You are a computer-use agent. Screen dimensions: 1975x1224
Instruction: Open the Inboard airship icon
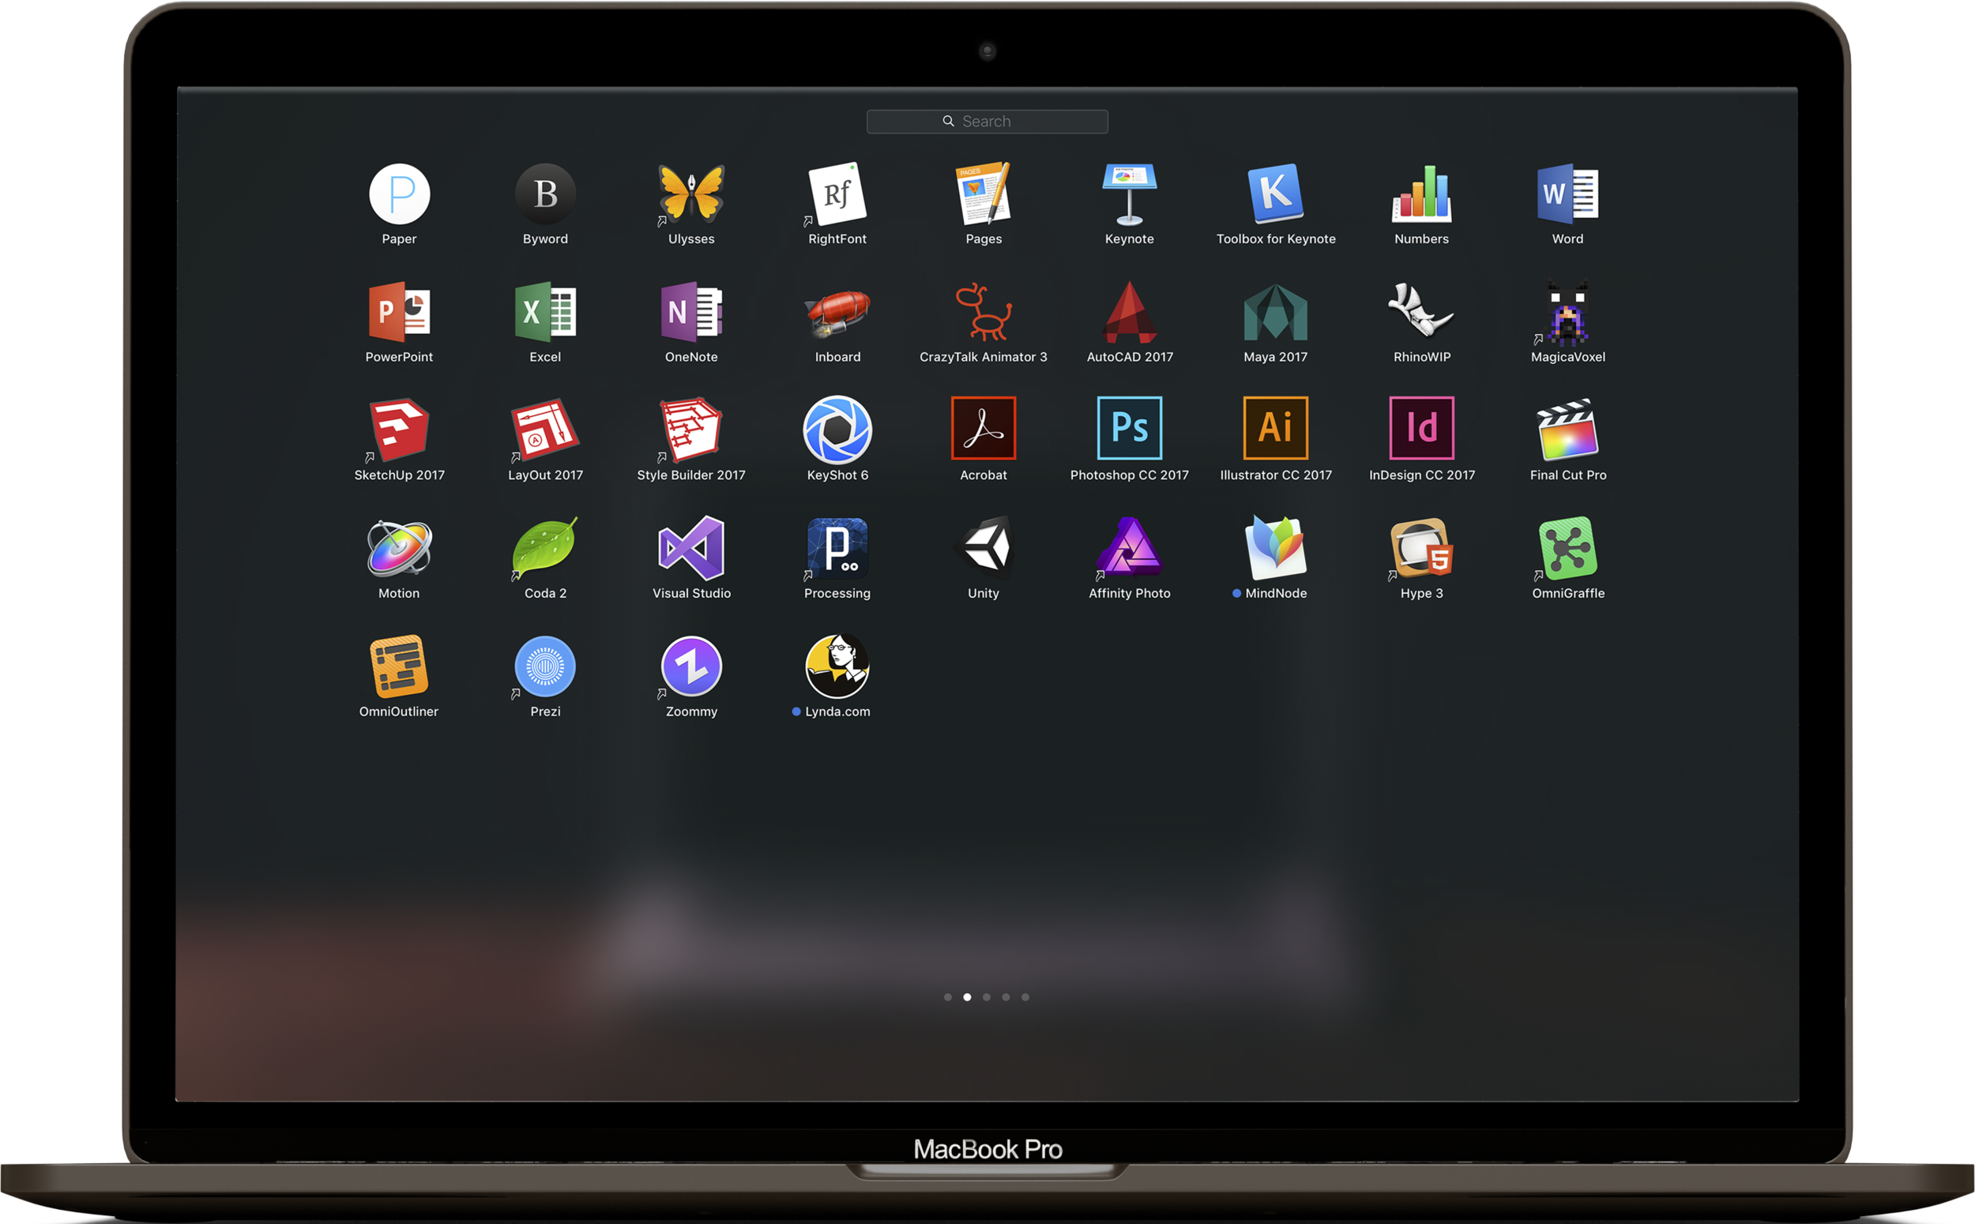click(837, 313)
